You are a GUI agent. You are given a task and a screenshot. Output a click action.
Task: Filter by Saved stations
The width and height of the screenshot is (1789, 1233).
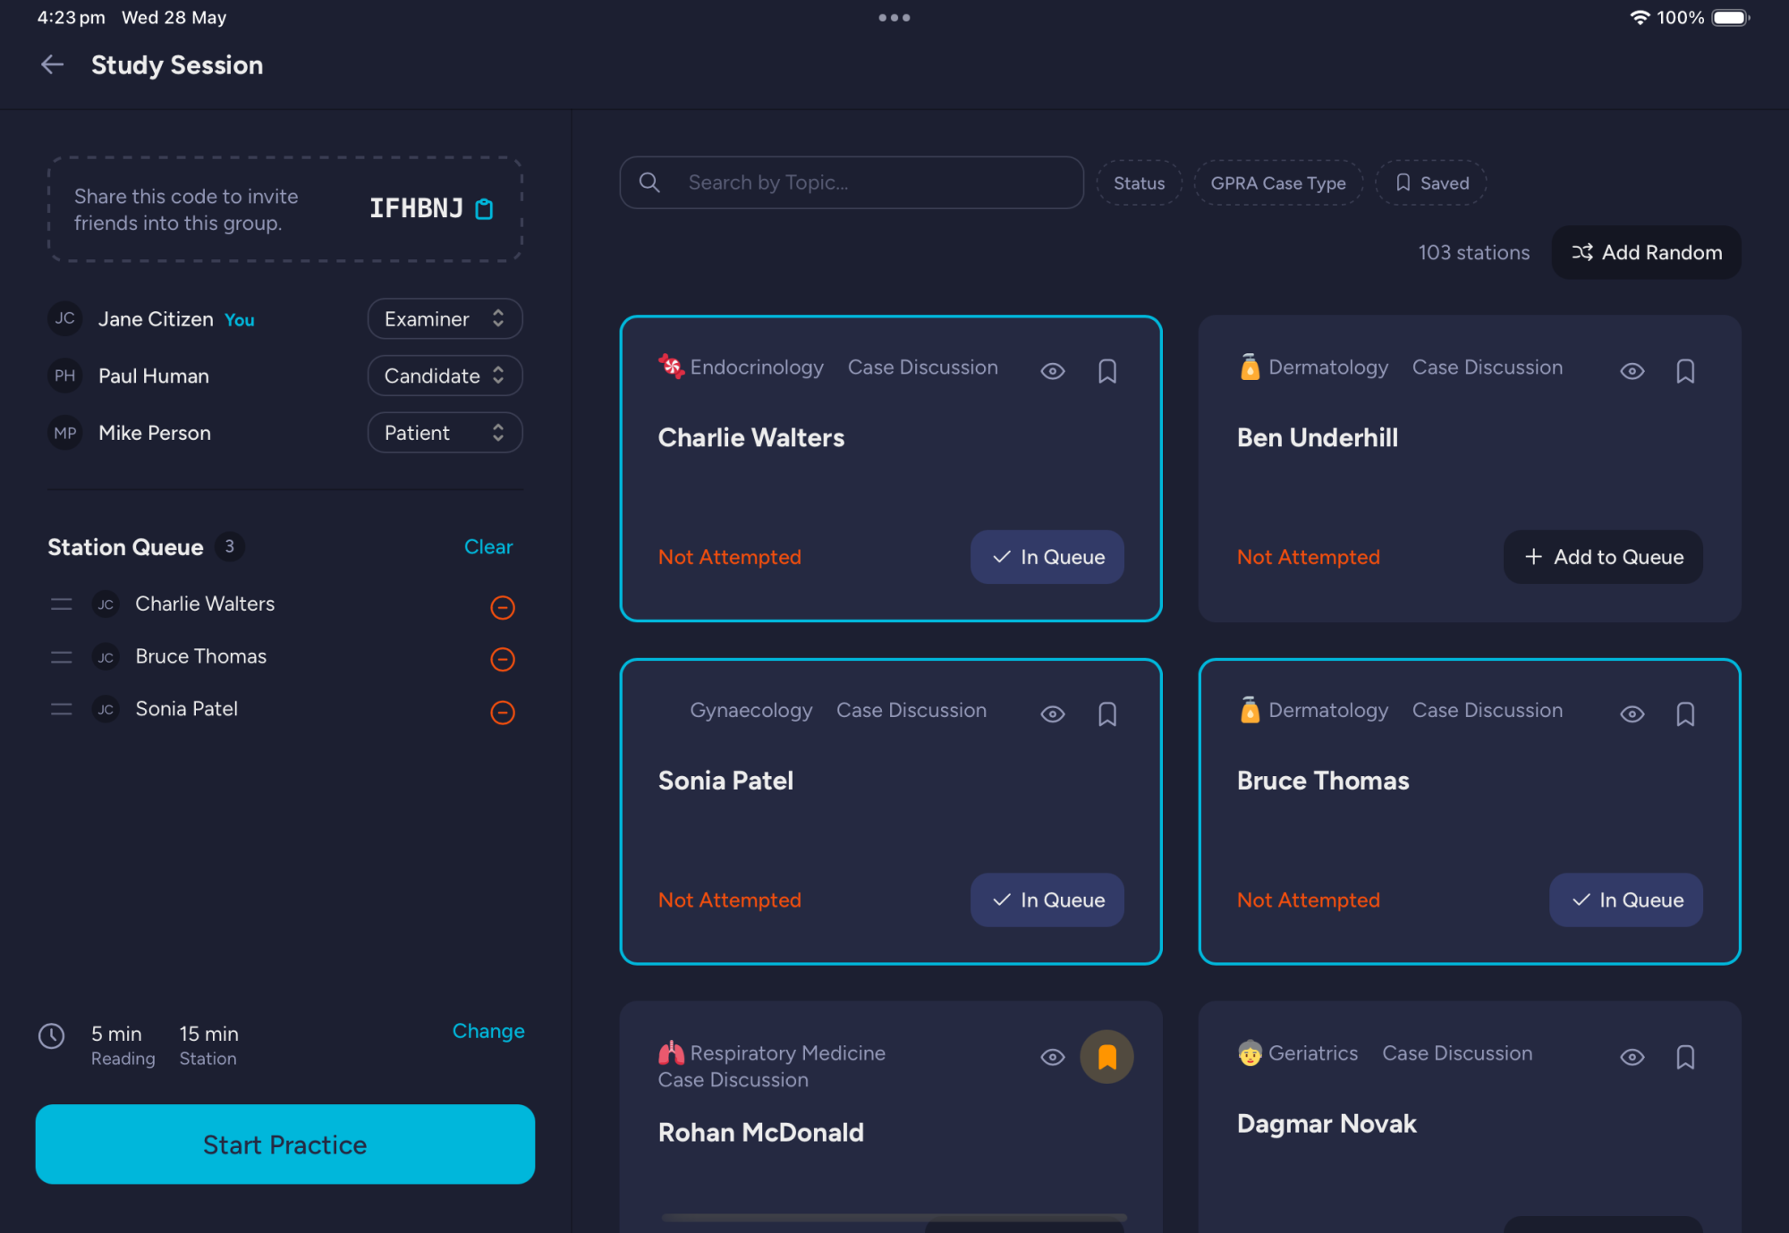[1431, 182]
